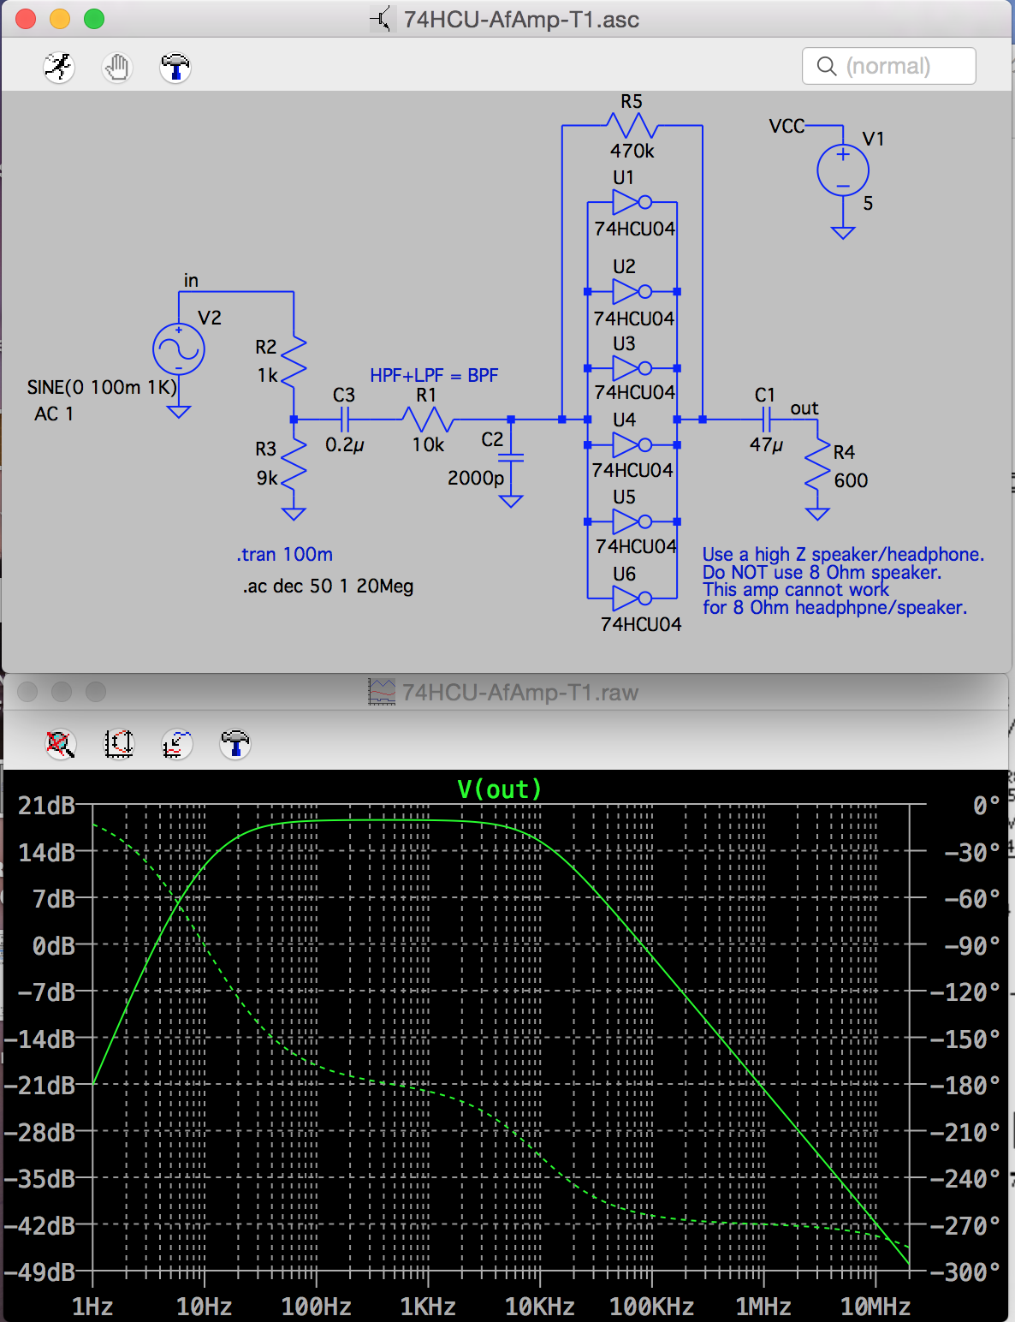Edit the .ac dec 50 1 20Meg directive

click(328, 587)
